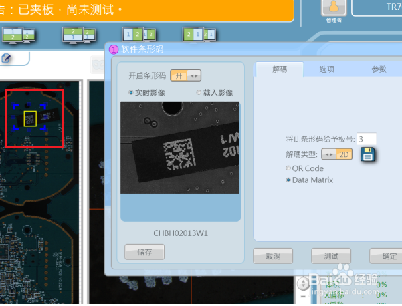Open the 选项 tab
402x306 pixels.
point(327,69)
